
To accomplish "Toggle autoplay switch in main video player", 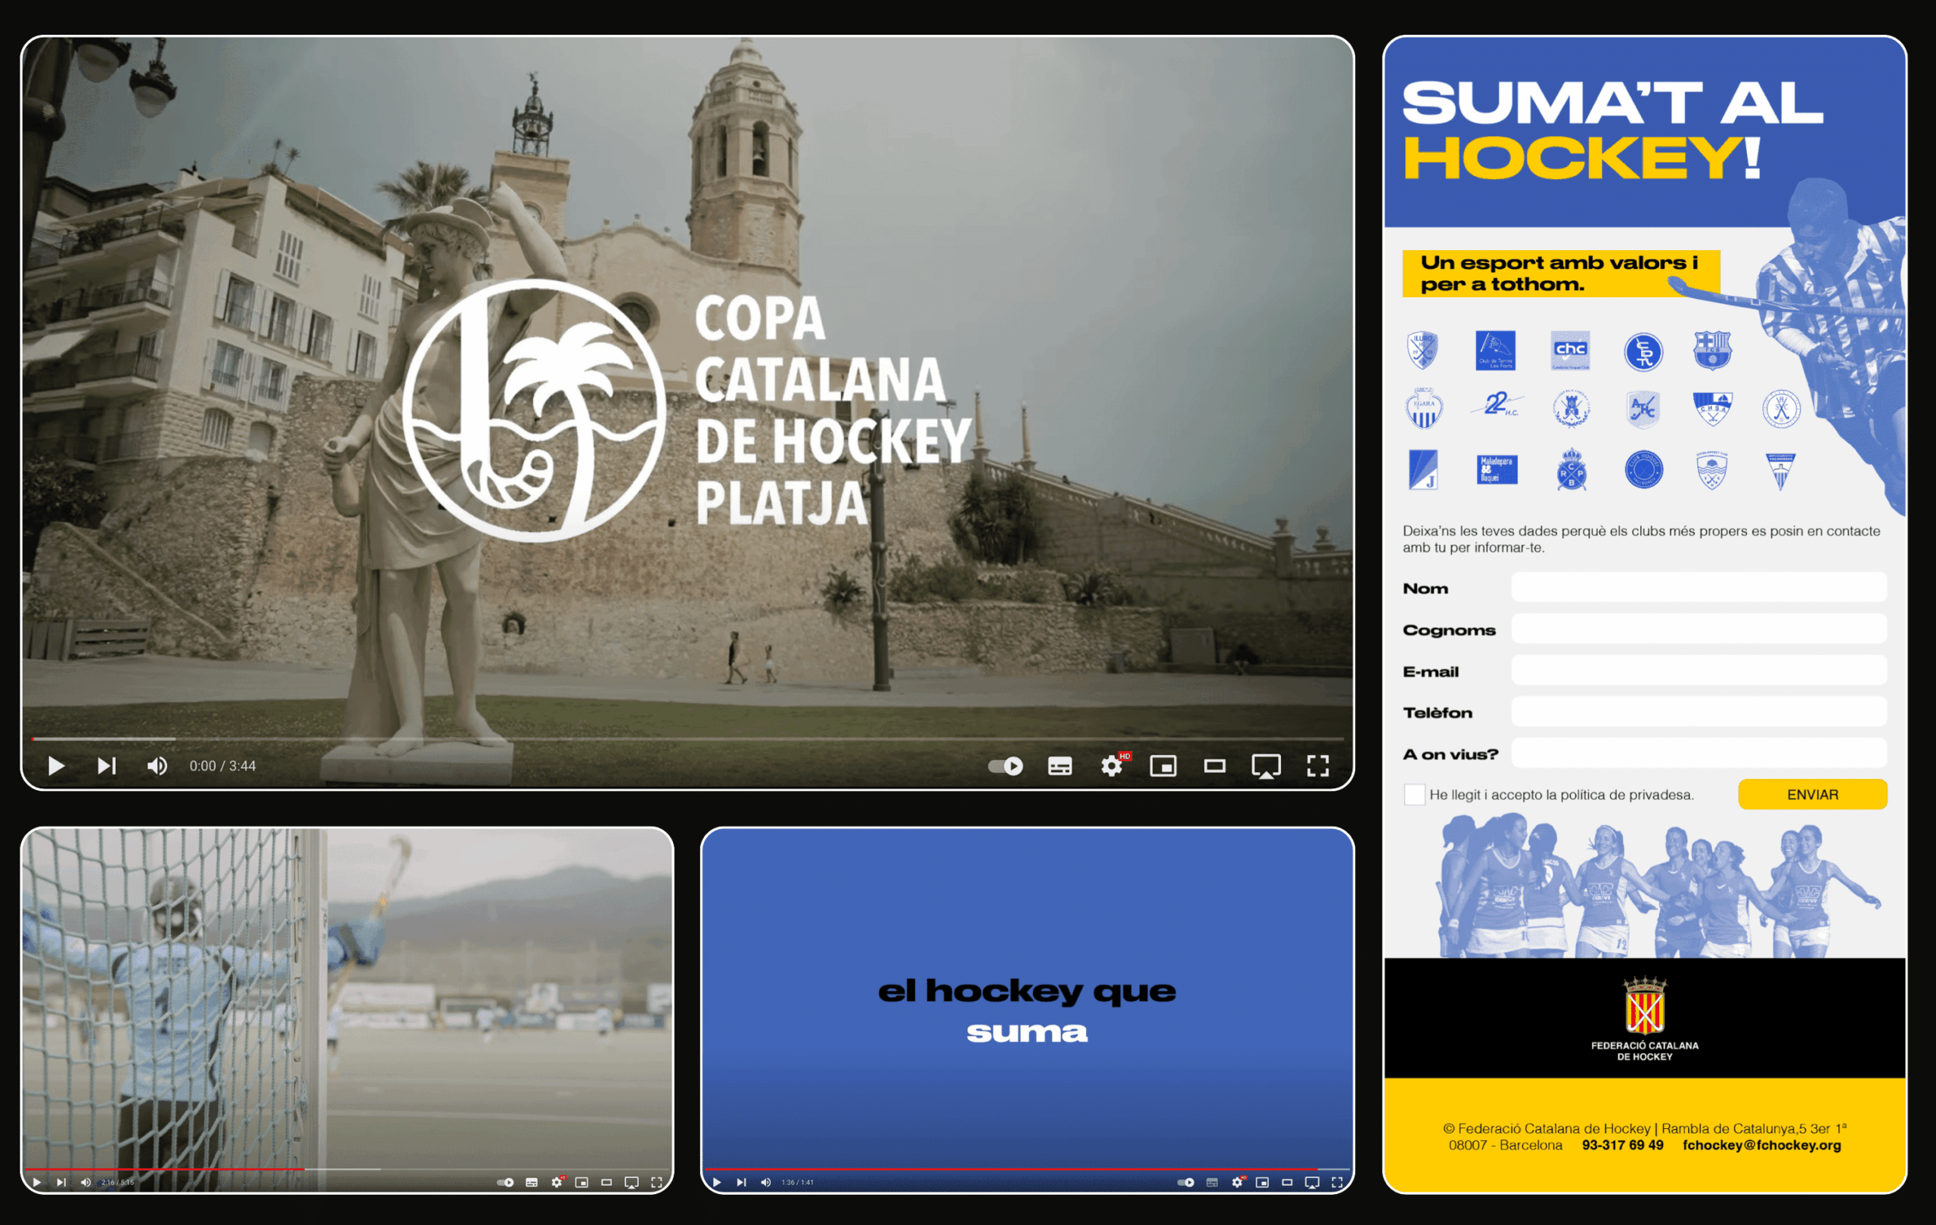I will coord(1006,766).
